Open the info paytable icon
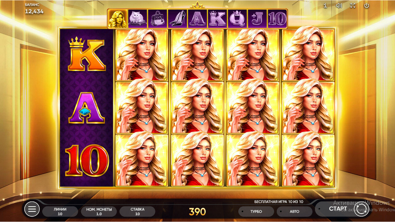The image size is (395, 222). point(325,6)
